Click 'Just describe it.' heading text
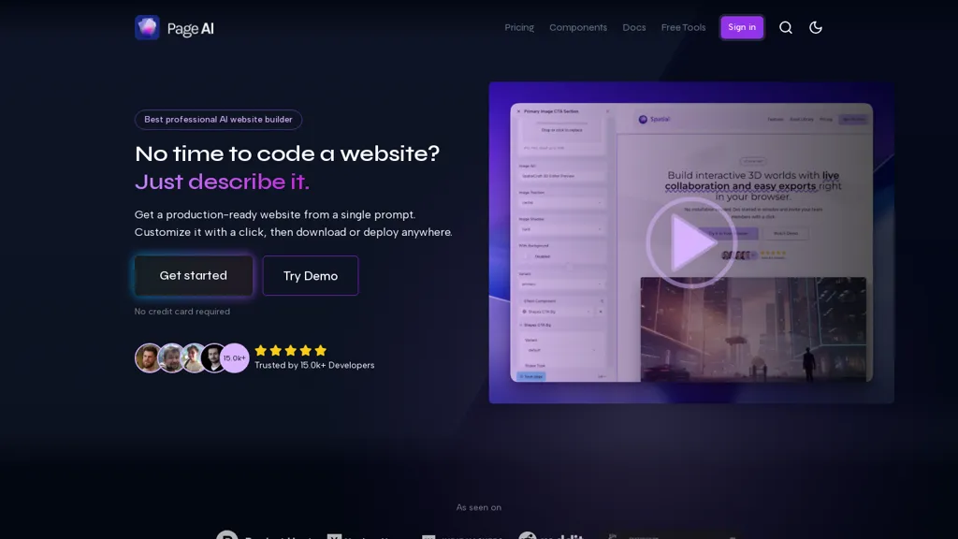 coord(222,182)
